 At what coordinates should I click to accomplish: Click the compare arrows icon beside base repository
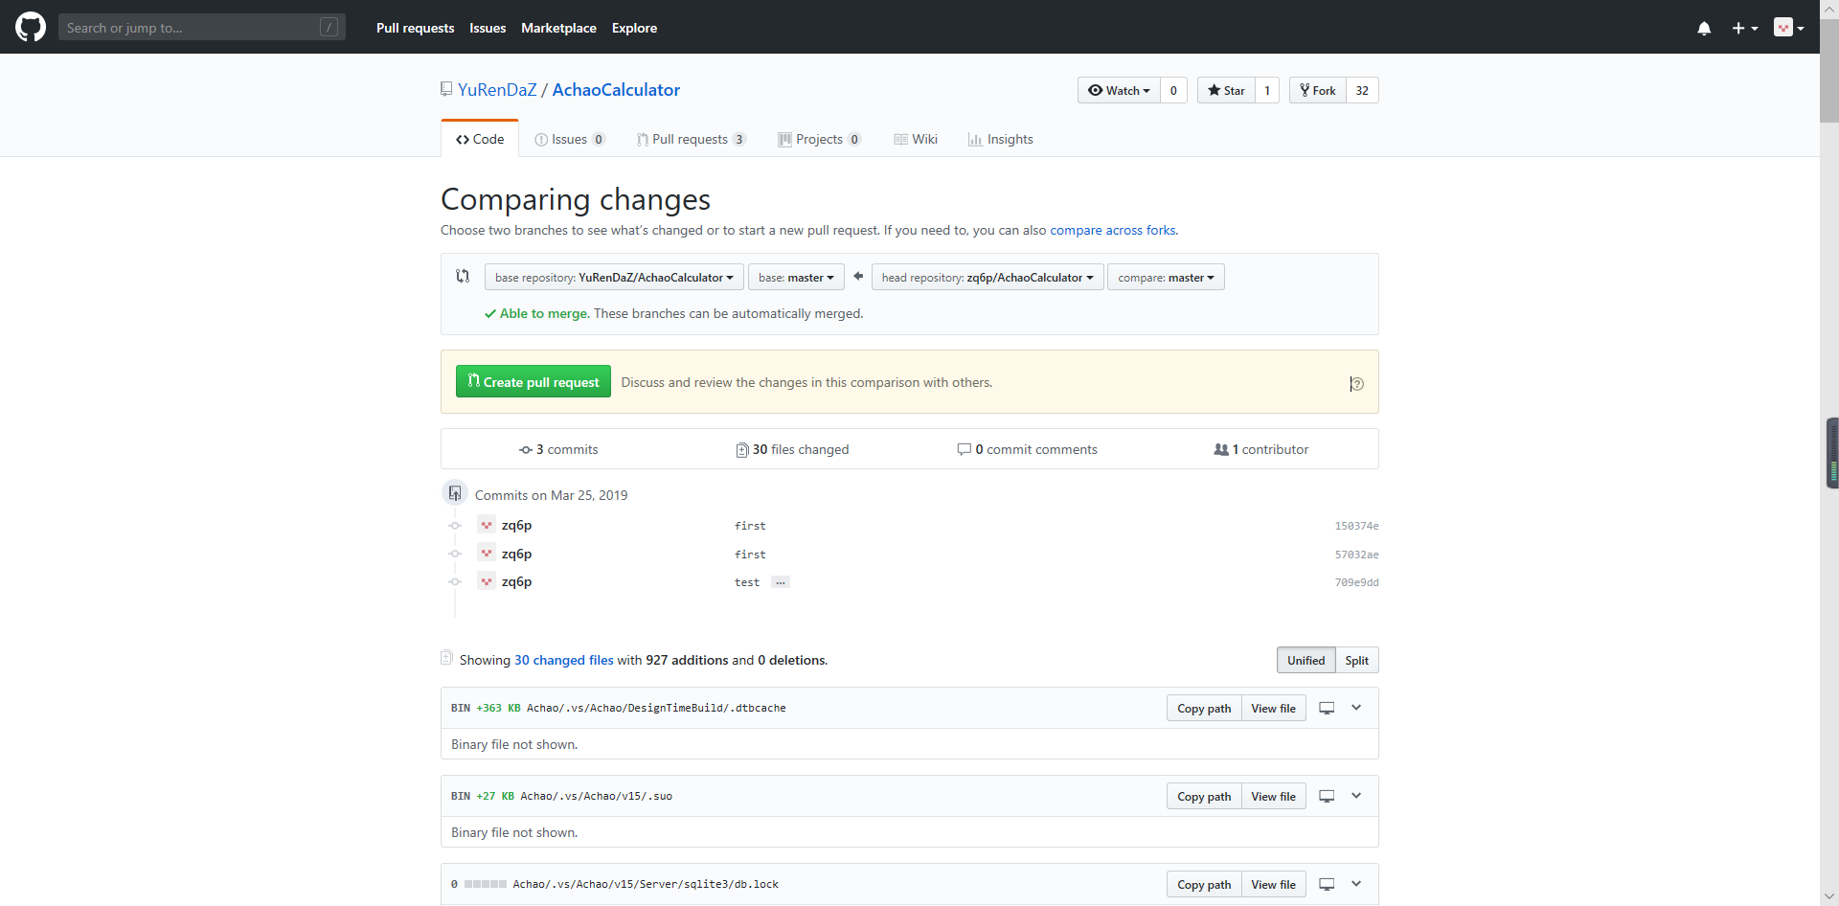coord(463,276)
